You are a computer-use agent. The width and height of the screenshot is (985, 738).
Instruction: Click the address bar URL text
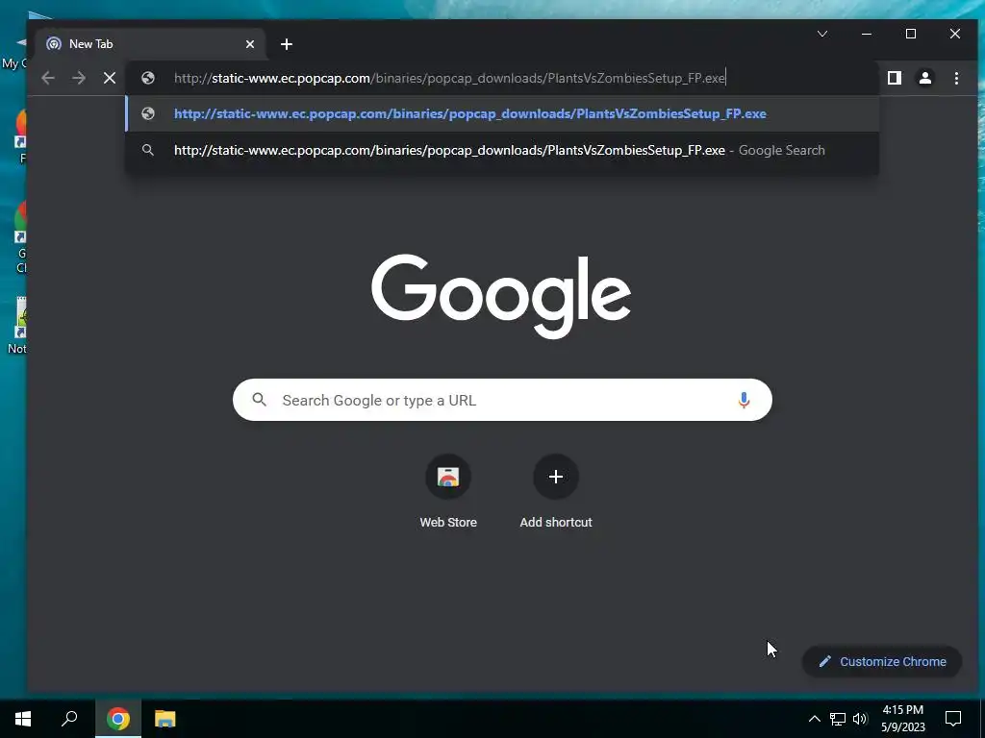(450, 78)
